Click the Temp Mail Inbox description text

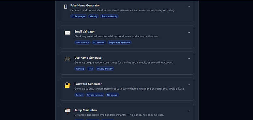pos(119,115)
